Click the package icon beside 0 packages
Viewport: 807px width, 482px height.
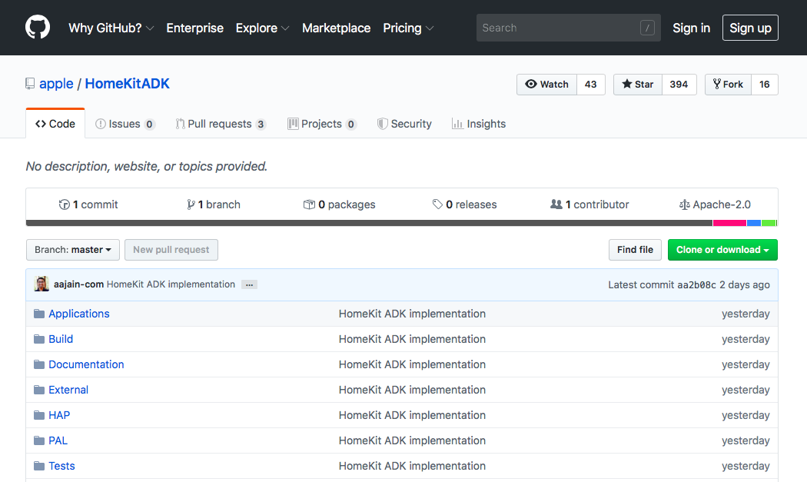(309, 204)
